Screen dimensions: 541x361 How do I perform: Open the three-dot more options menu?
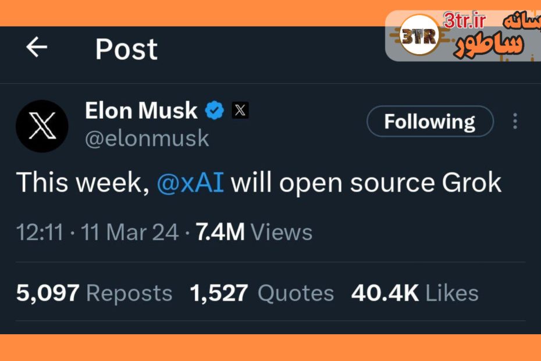(515, 121)
